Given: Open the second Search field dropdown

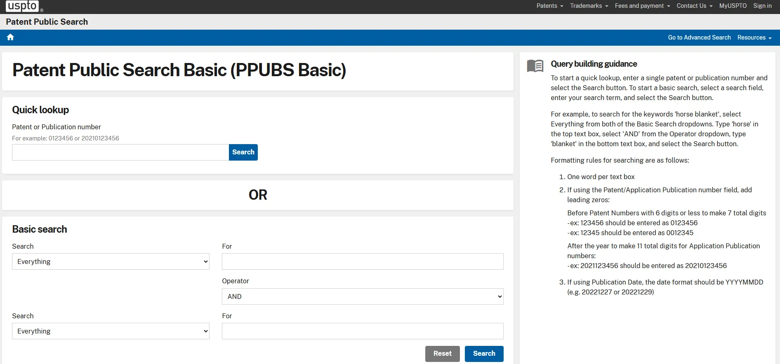Looking at the screenshot, I should pyautogui.click(x=111, y=331).
